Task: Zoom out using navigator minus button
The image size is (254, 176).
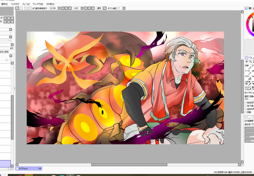Action: 5,18
